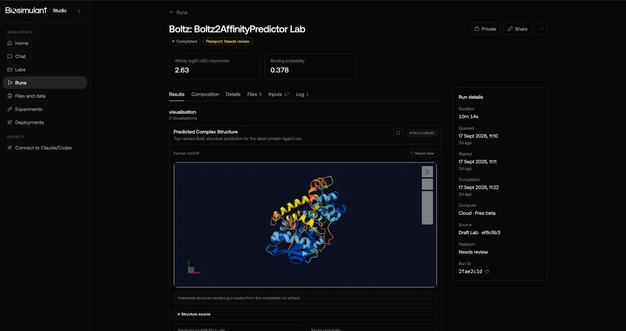This screenshot has height=331, width=626.
Task: Click the STRUCTURE3D tag
Action: click(x=421, y=133)
